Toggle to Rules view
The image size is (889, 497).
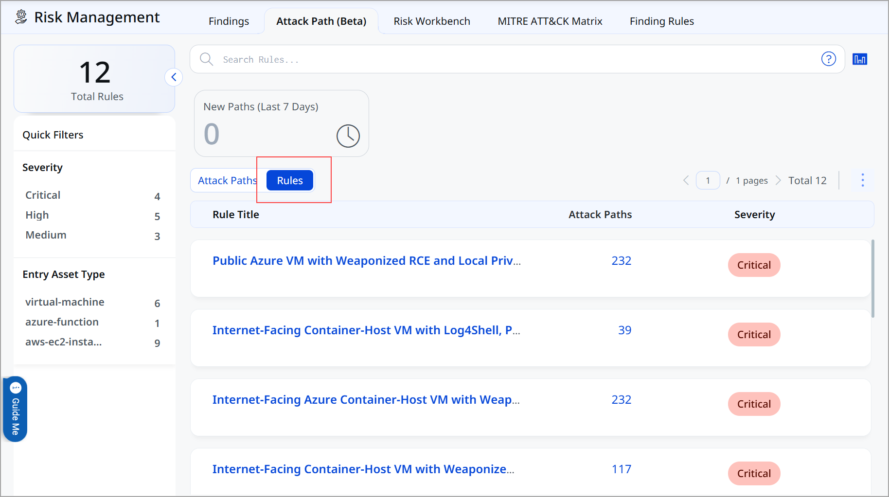[290, 181]
